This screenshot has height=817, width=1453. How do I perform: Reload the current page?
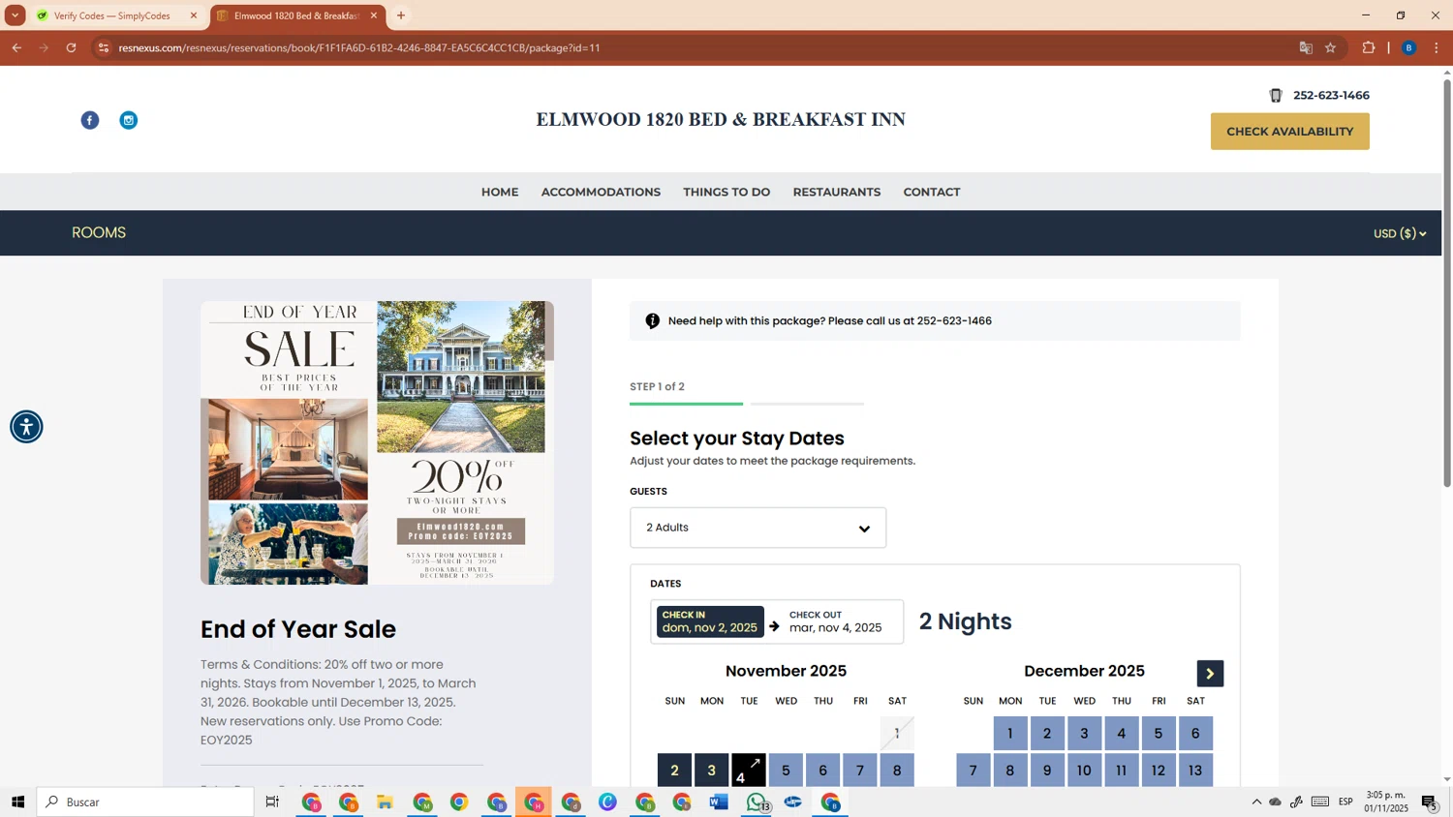click(71, 47)
